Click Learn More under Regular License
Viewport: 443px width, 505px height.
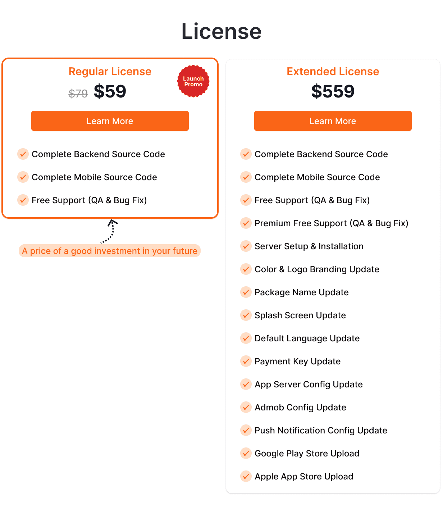point(110,121)
